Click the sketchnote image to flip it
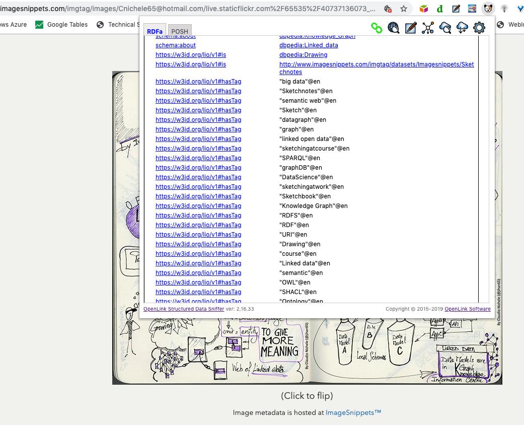The height and width of the screenshot is (425, 524). pos(307,352)
